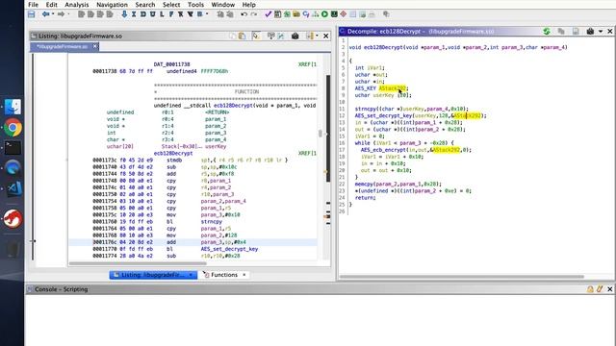Click the red diamond toolbar icon
The image size is (616, 346).
coord(344,14)
